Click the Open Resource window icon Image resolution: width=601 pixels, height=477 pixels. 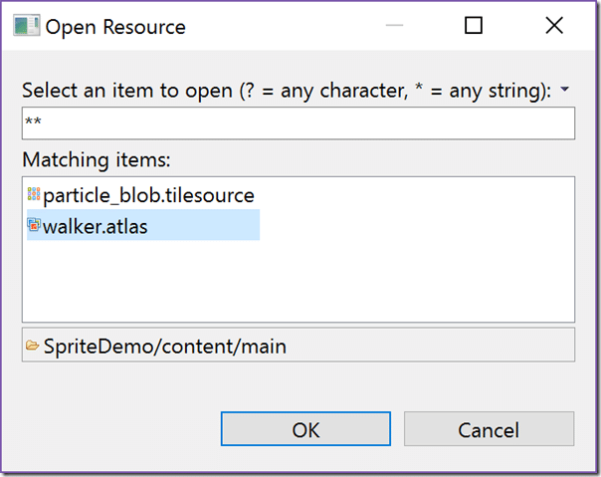[x=27, y=25]
